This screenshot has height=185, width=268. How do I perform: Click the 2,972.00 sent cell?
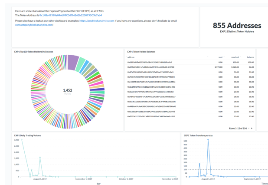(219, 67)
